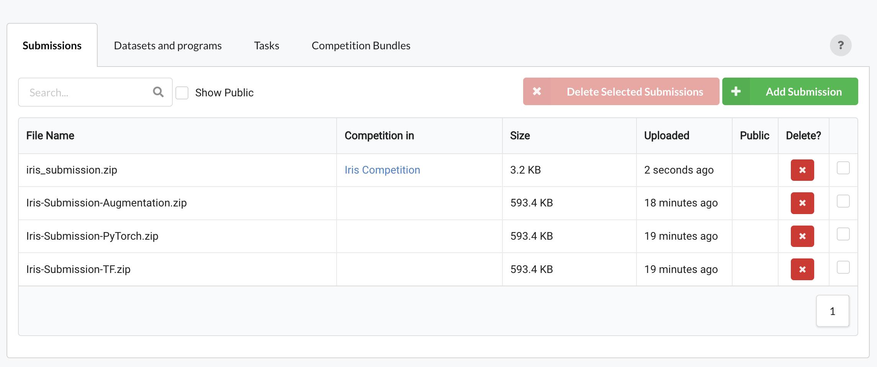
Task: Go to page 1 in pagination
Action: click(x=832, y=311)
